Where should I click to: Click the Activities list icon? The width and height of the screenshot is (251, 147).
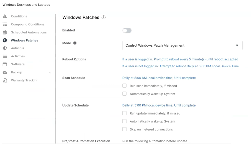click(5, 56)
